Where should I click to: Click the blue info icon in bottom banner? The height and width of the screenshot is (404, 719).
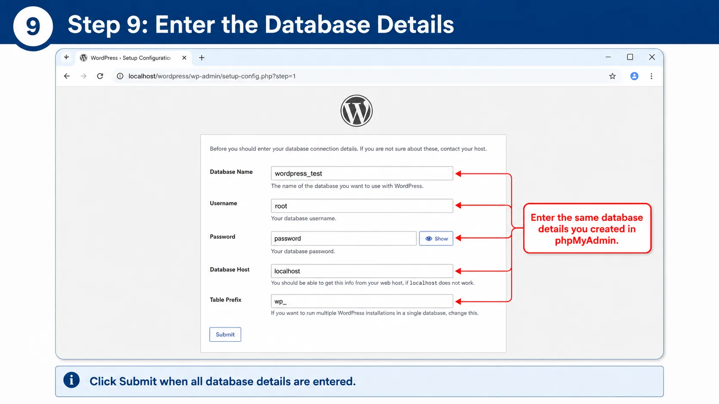(71, 380)
